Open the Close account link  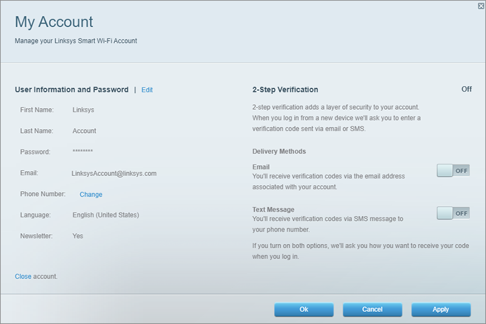(23, 276)
